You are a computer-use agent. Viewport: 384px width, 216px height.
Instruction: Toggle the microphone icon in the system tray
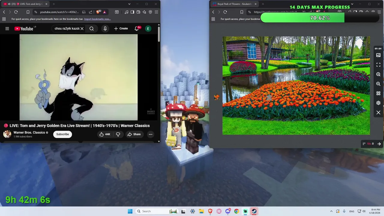point(344,211)
